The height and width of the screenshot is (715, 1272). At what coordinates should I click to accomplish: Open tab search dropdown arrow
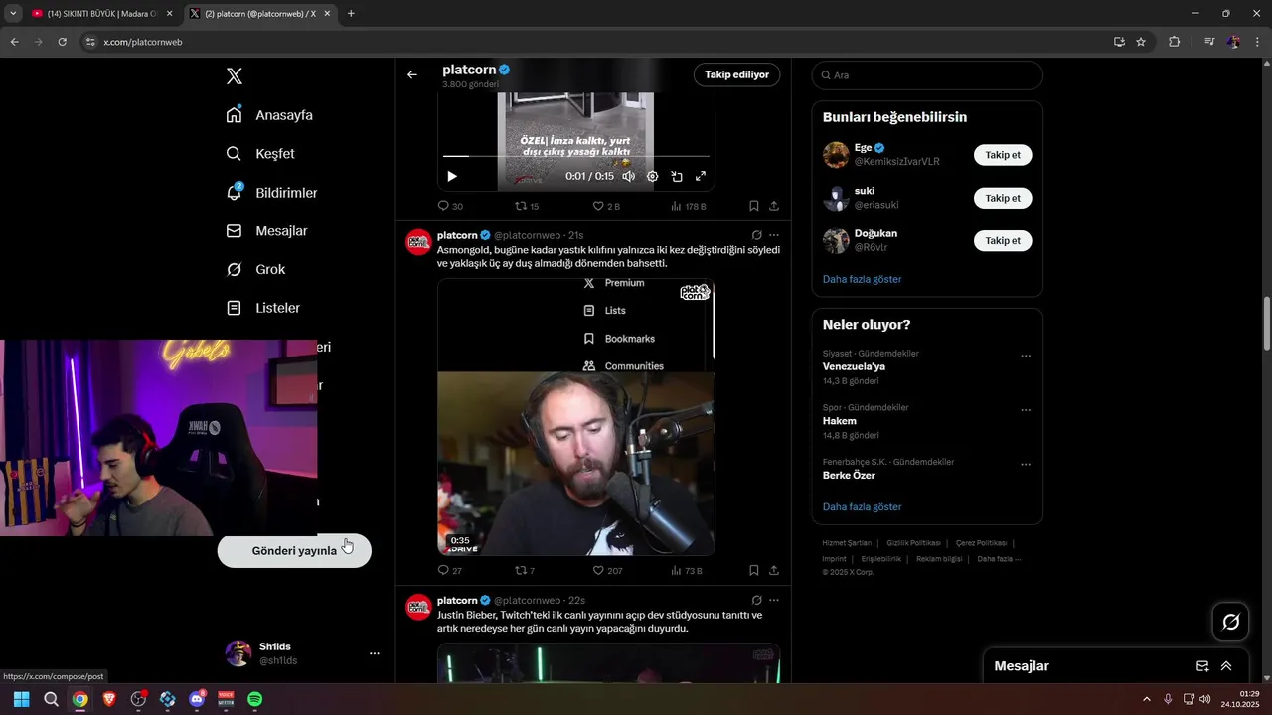pyautogui.click(x=13, y=14)
